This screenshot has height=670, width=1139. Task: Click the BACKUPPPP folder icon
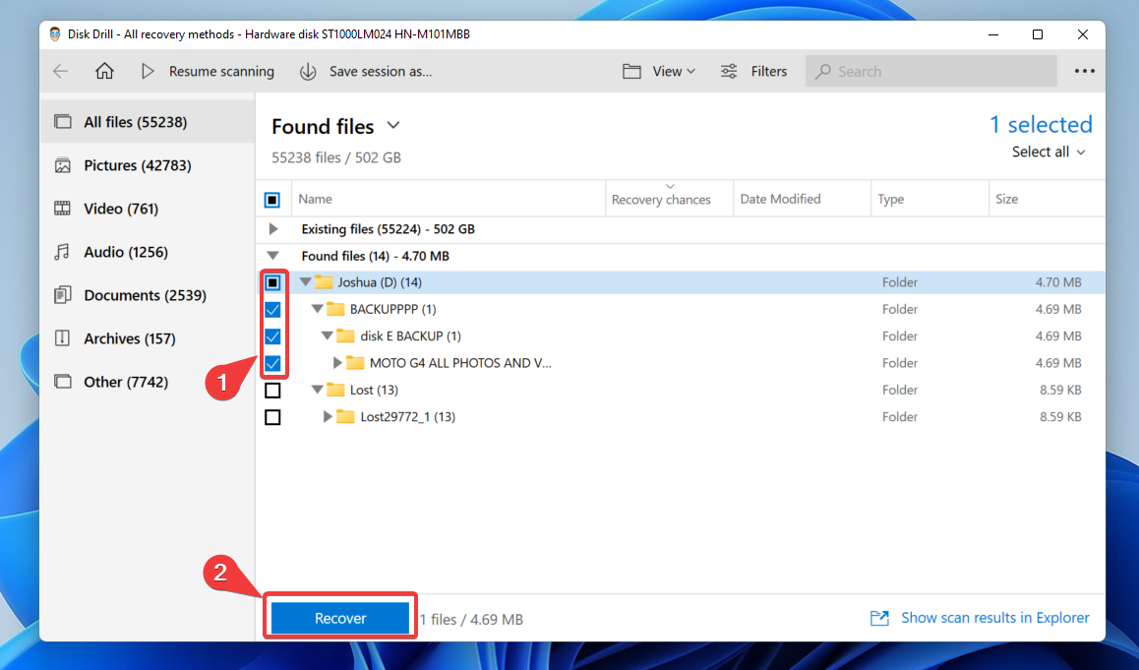[335, 309]
